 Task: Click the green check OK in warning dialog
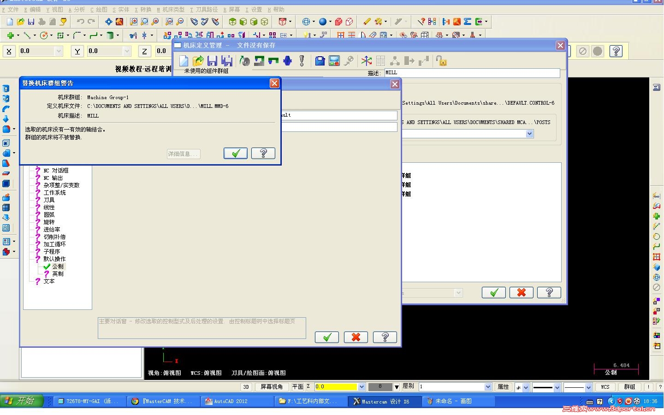pos(236,153)
